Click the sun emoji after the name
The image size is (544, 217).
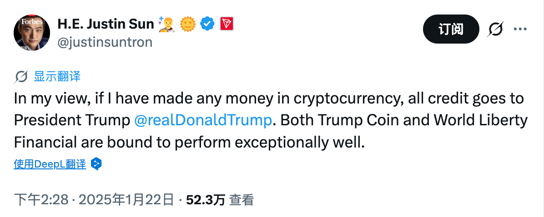[x=187, y=24]
